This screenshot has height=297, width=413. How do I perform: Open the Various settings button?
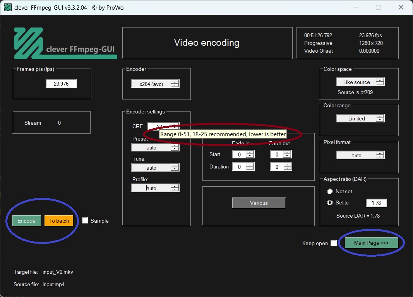point(259,203)
